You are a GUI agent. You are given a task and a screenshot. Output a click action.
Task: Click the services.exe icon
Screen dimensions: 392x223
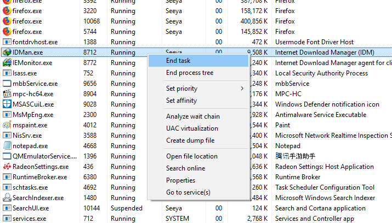point(7,218)
